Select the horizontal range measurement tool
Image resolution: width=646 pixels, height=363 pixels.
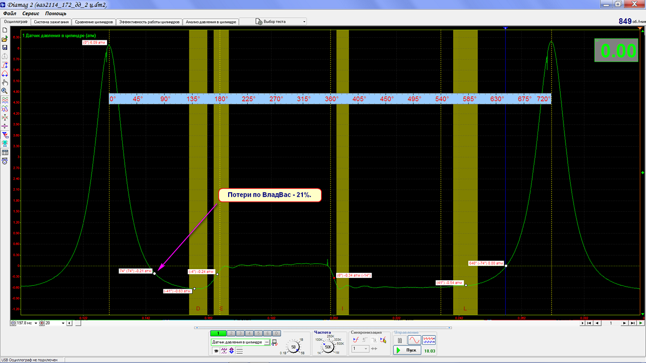[5, 73]
